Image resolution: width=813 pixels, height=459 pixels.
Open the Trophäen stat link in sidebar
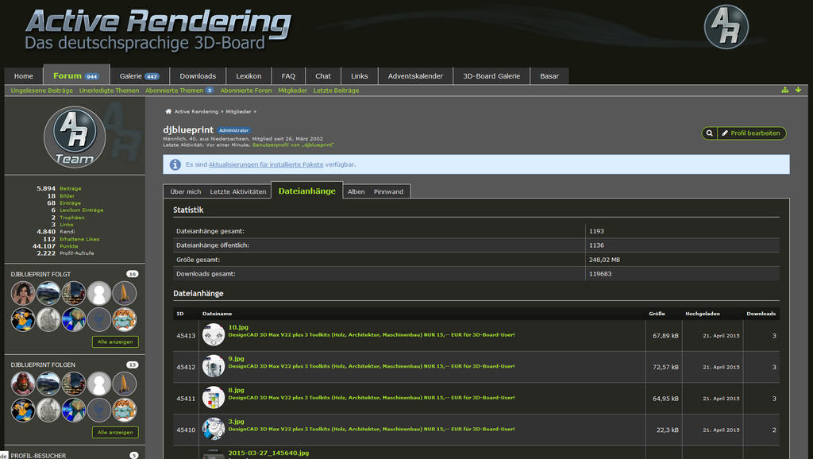point(72,218)
